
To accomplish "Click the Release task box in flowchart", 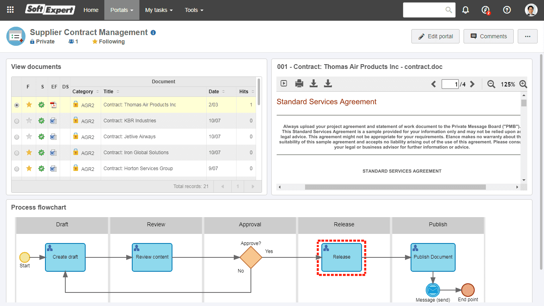I will coord(342,257).
